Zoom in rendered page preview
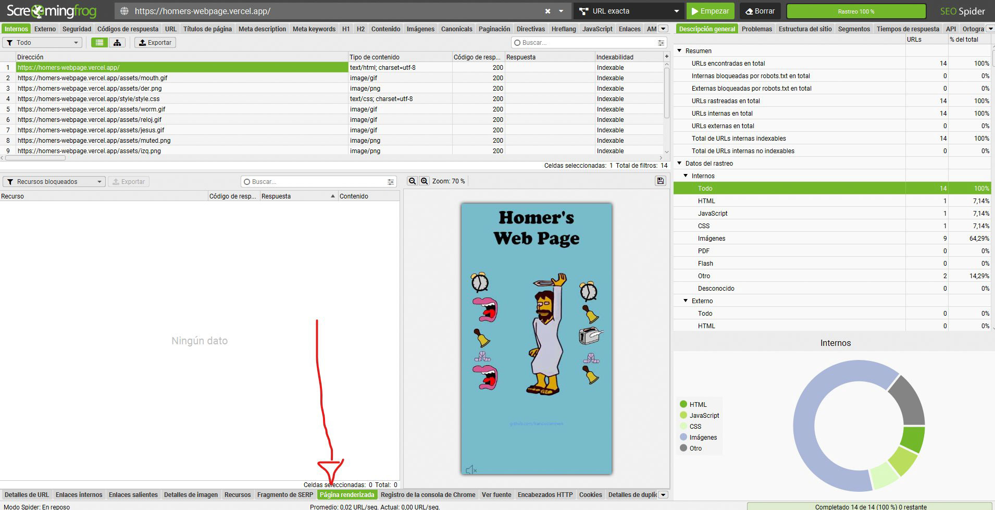 425,181
